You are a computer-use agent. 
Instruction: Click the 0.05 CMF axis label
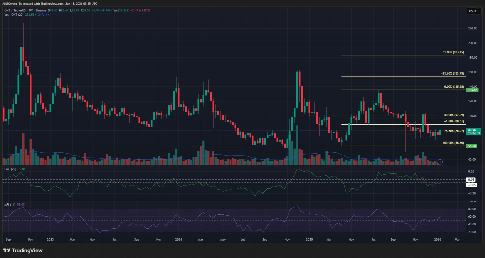click(x=471, y=179)
